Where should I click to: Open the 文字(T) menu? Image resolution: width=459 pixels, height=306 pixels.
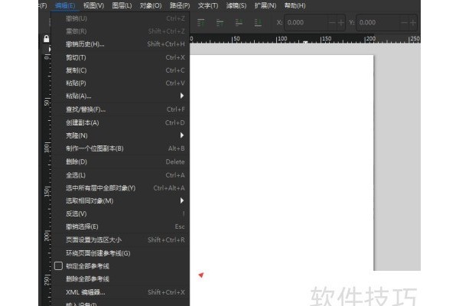208,5
